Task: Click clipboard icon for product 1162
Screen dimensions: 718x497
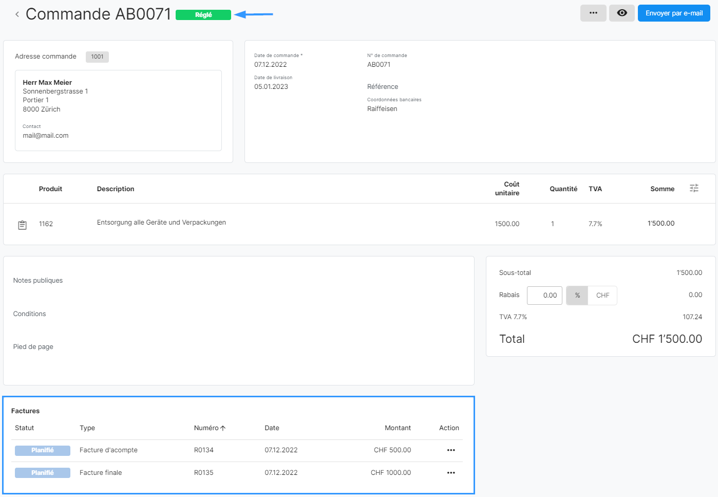Action: tap(23, 225)
